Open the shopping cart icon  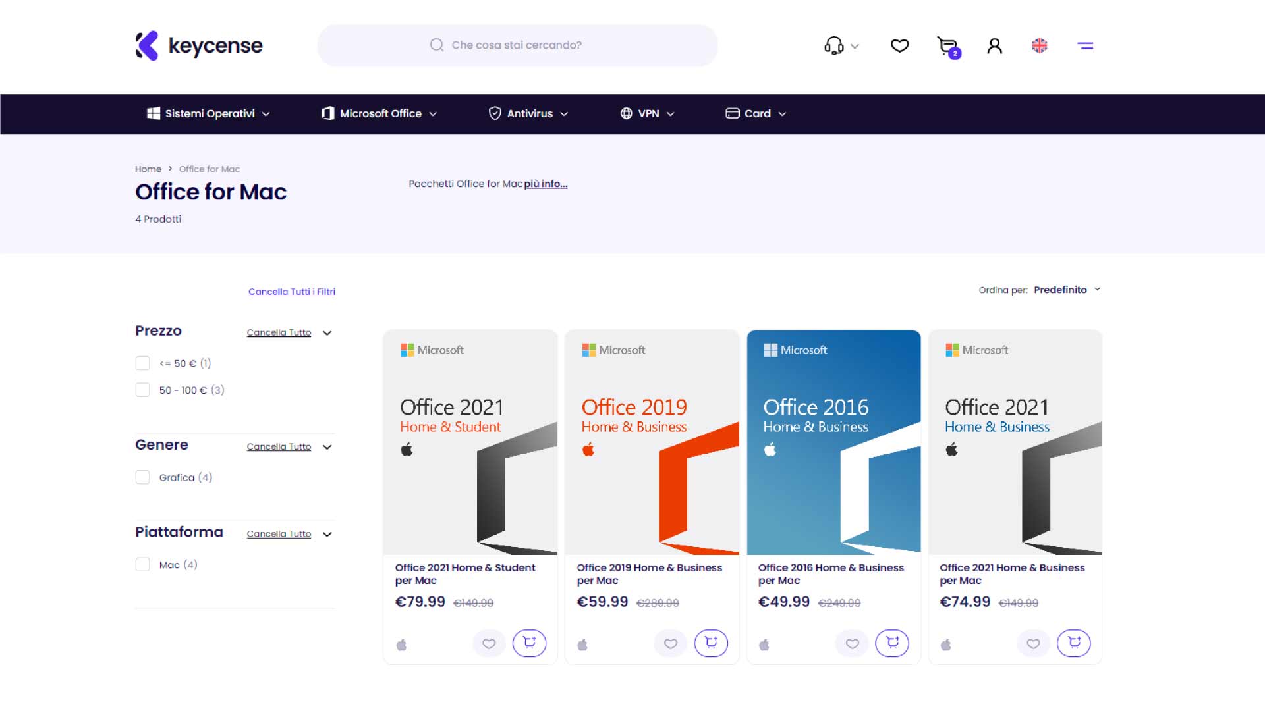(x=947, y=46)
